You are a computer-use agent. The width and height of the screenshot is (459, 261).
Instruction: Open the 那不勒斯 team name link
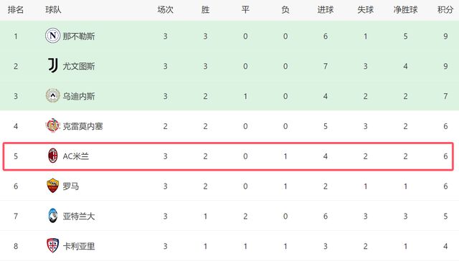(x=79, y=36)
